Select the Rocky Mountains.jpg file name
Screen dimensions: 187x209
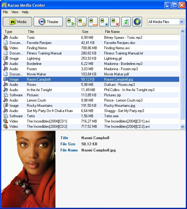click(120, 106)
